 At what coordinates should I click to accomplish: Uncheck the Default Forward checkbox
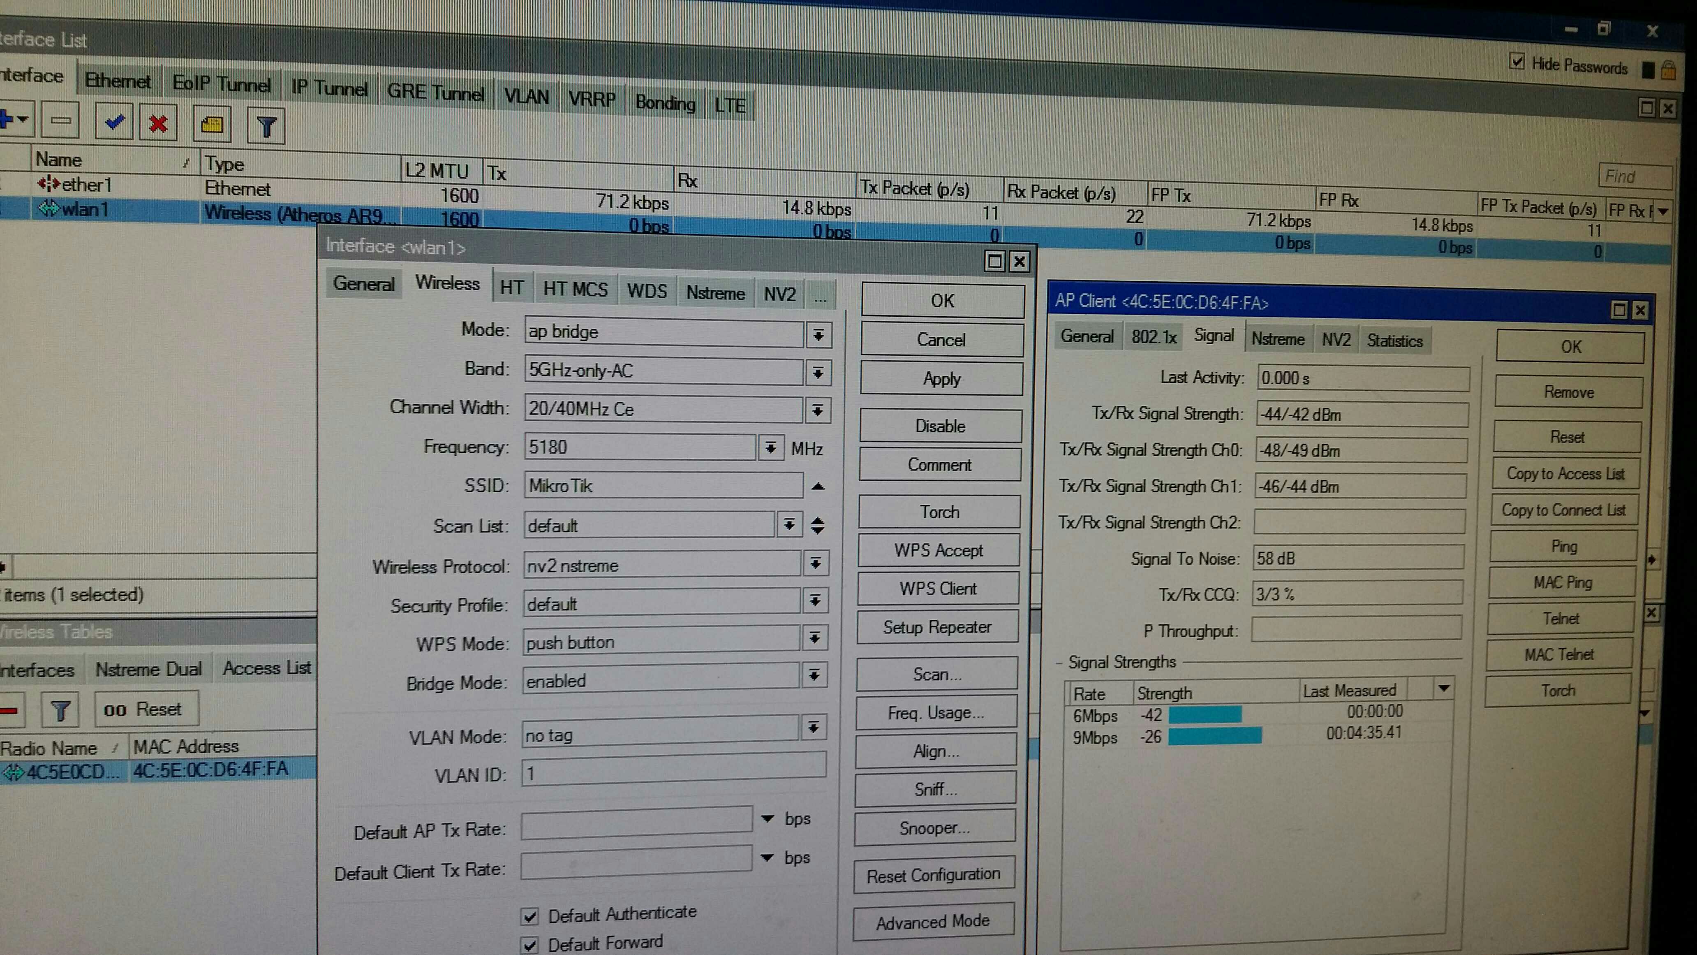point(529,945)
